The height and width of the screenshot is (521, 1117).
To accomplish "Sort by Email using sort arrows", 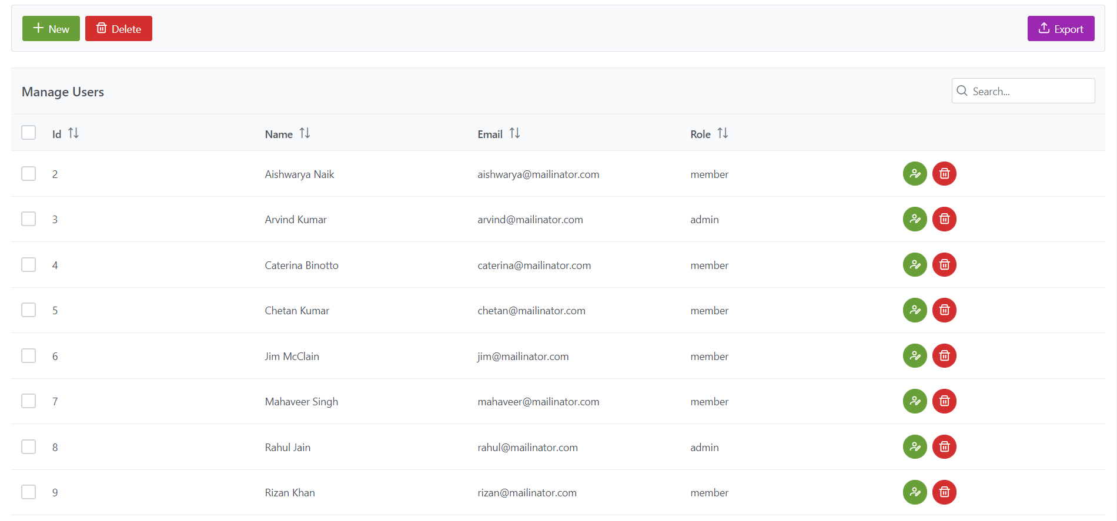I will [514, 133].
